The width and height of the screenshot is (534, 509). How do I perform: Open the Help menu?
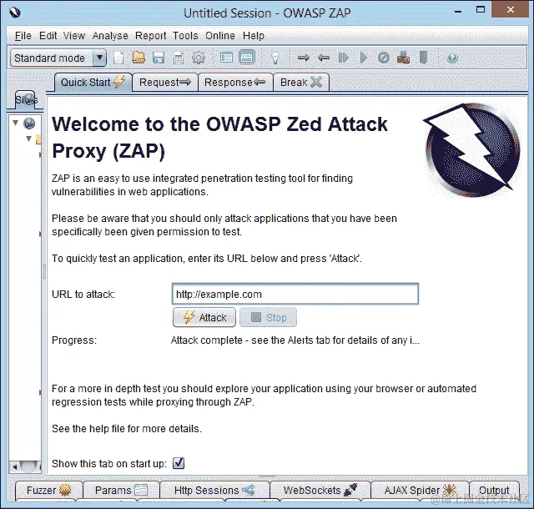click(254, 36)
